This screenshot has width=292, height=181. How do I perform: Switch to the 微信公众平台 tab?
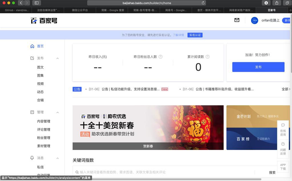[80, 10]
